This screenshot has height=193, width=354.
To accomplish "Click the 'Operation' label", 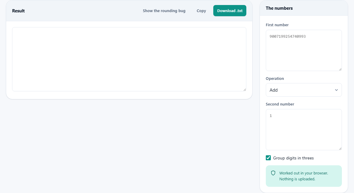I will pyautogui.click(x=275, y=79).
